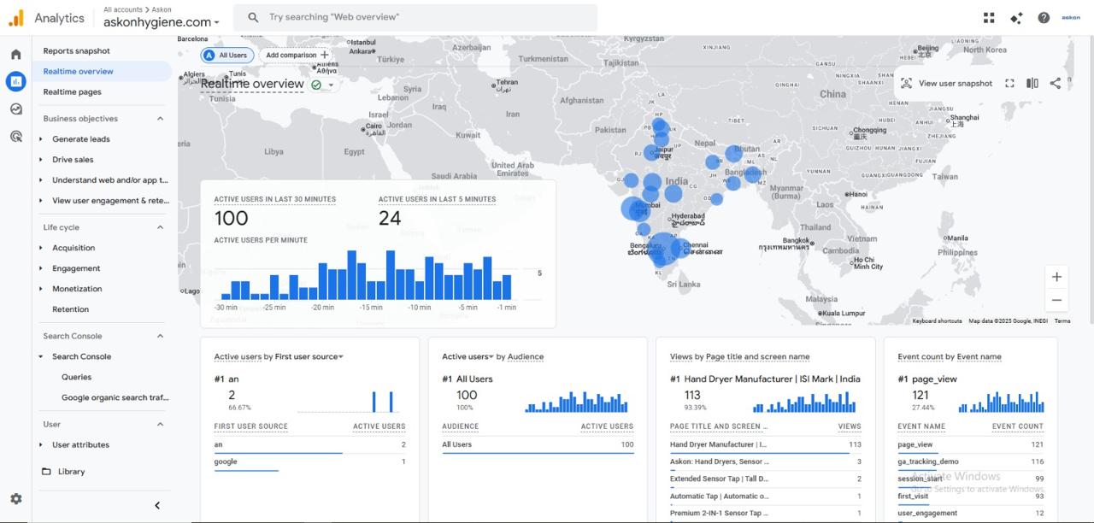Open map Keyboard shortcuts link

937,321
